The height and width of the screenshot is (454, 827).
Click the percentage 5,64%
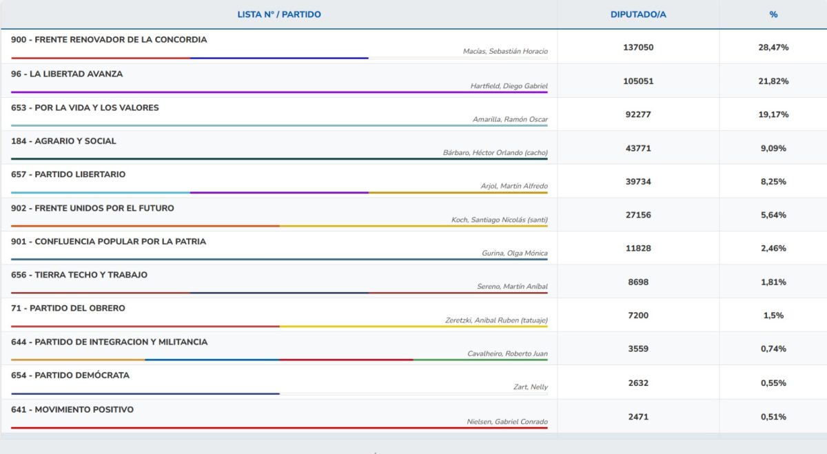(773, 215)
